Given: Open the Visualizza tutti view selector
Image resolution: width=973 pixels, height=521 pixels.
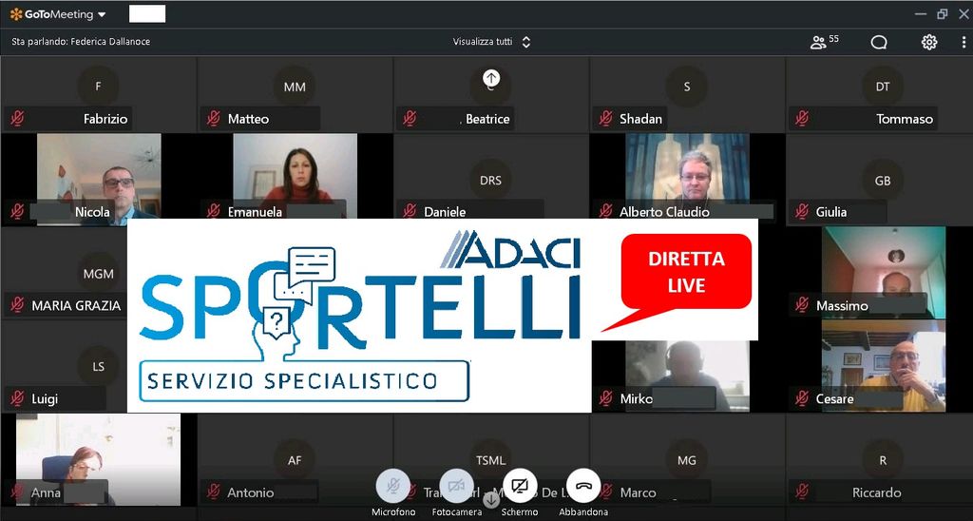Looking at the screenshot, I should click(x=491, y=42).
